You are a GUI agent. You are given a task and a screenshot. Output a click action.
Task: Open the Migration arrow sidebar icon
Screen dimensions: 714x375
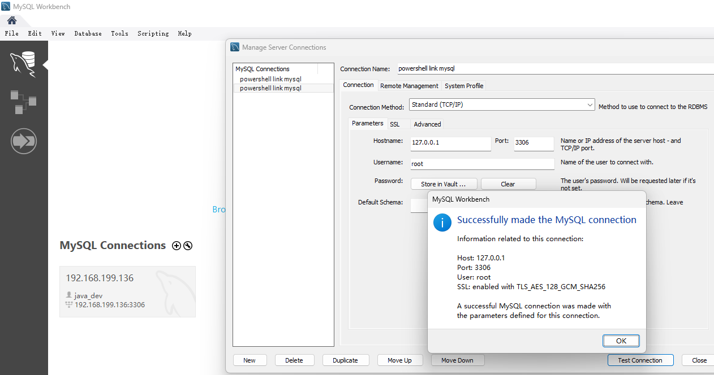tap(24, 141)
